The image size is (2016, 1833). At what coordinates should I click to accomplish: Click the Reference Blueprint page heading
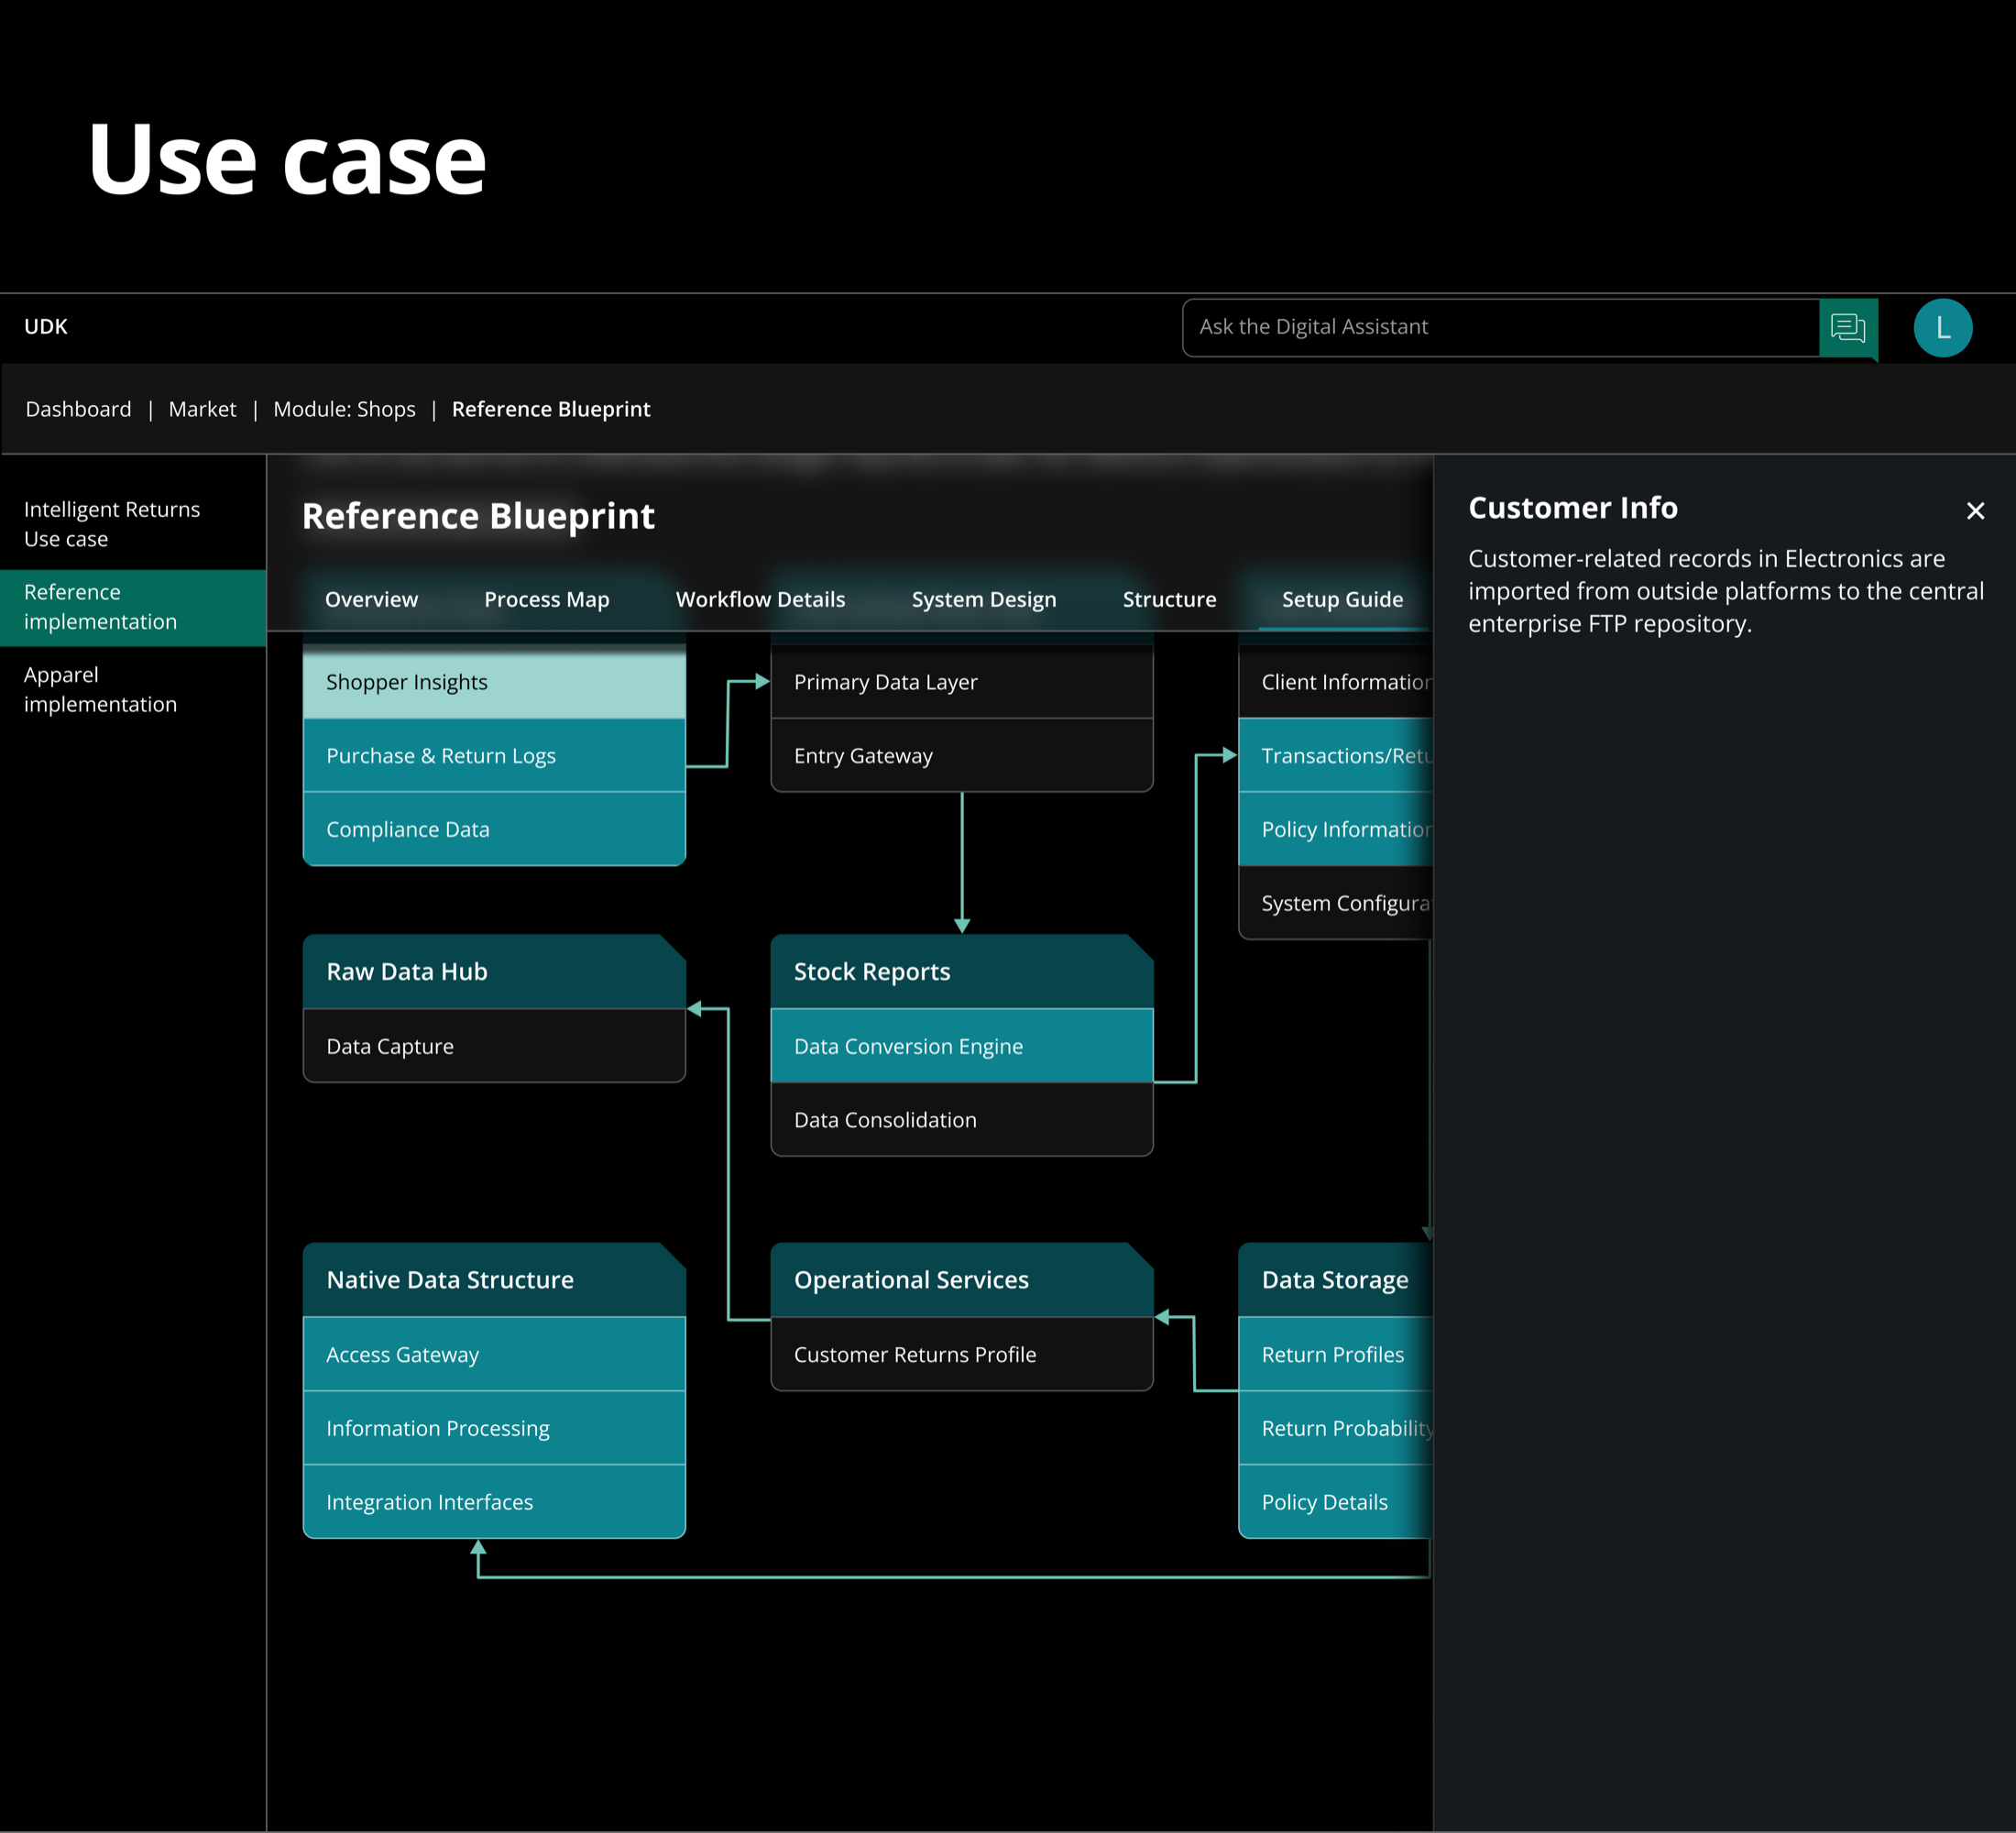click(478, 516)
